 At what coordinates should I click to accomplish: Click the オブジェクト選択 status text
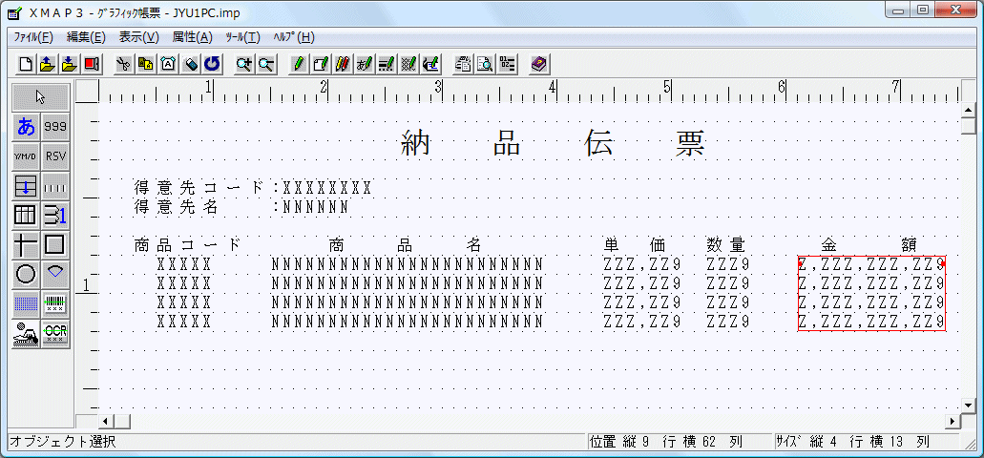click(x=63, y=442)
